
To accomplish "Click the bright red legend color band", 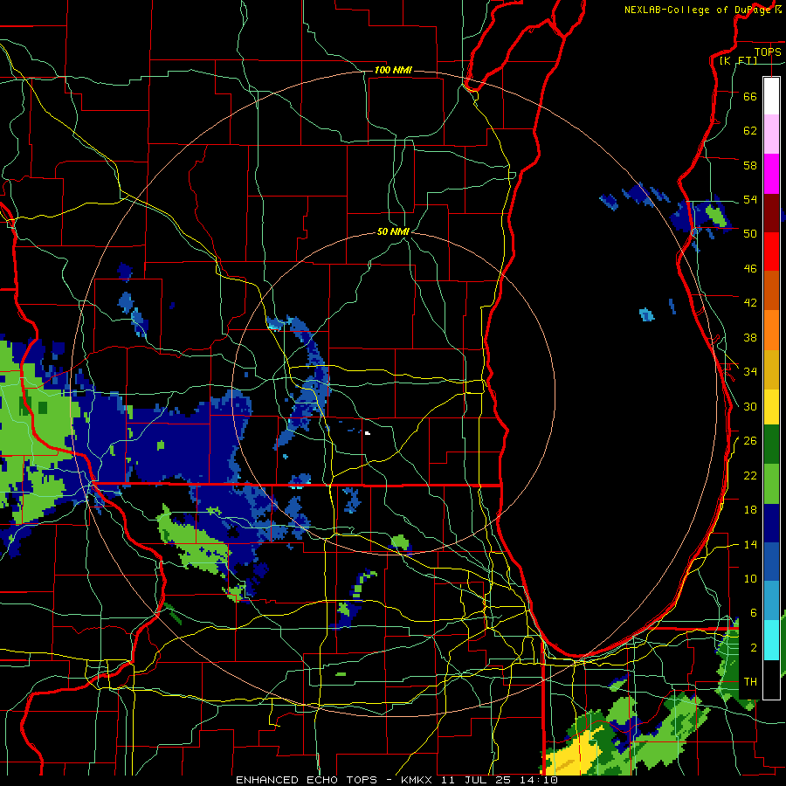I will click(x=771, y=252).
